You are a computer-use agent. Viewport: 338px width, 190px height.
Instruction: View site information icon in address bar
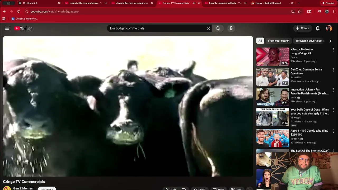[x=27, y=11]
